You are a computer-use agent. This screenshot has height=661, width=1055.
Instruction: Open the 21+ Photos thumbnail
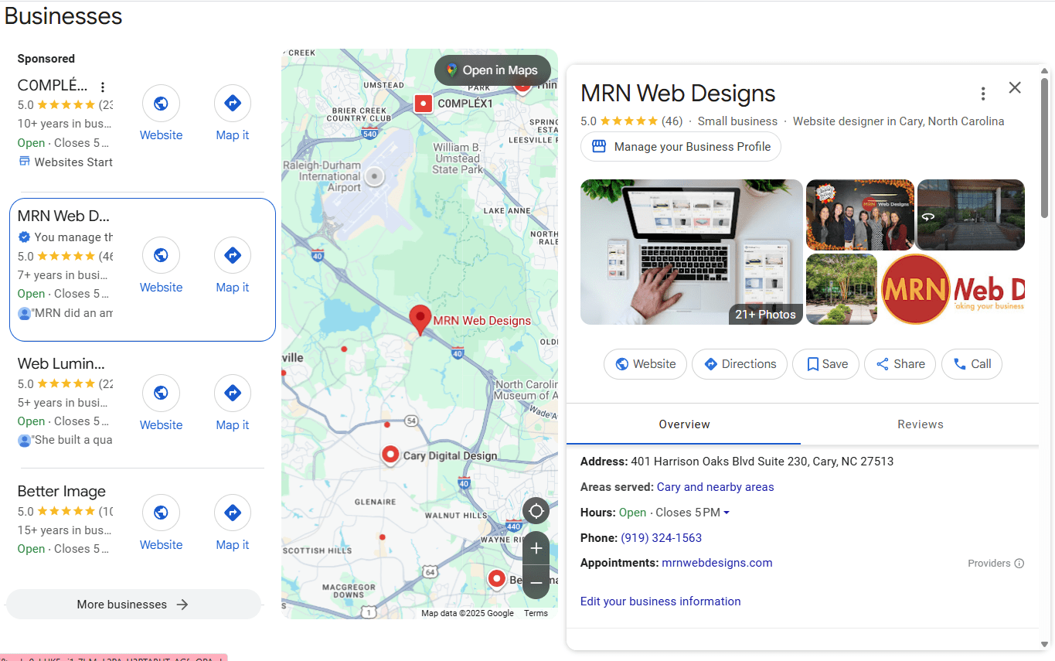[x=765, y=315]
